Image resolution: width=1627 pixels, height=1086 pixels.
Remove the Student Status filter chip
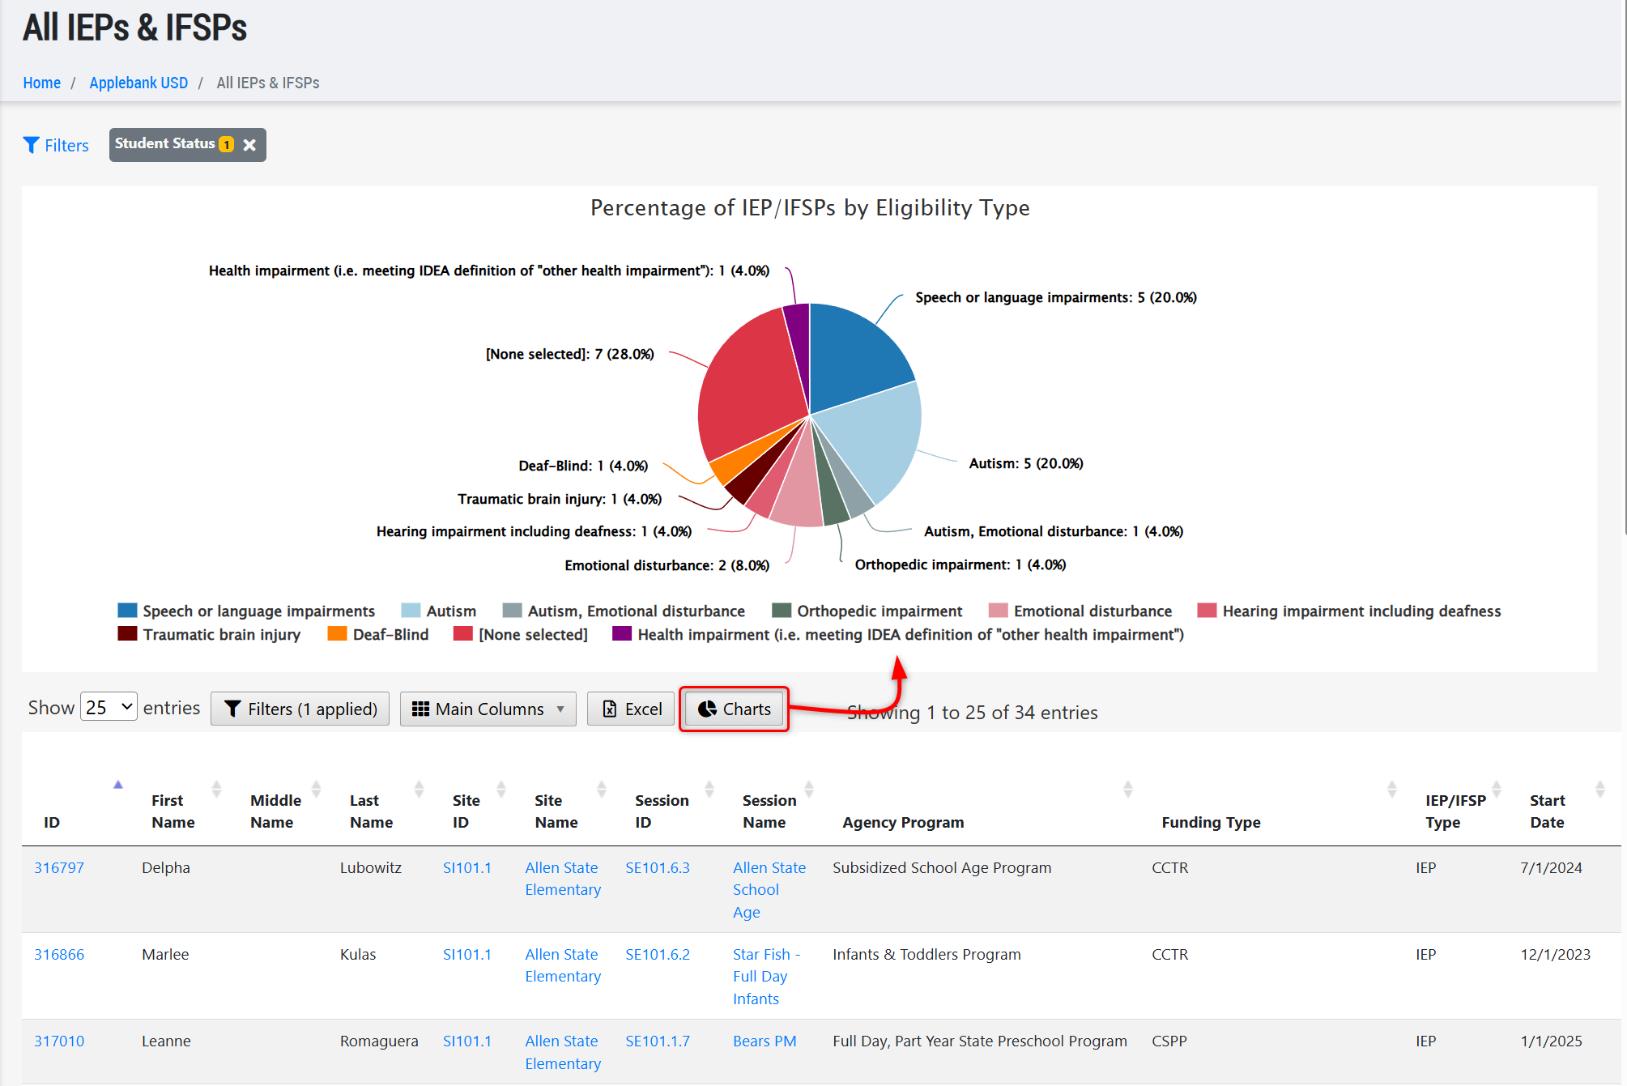click(x=249, y=145)
